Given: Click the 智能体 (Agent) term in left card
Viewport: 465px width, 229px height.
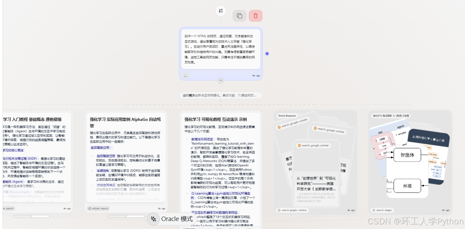Looking at the screenshot, I should [13, 182].
